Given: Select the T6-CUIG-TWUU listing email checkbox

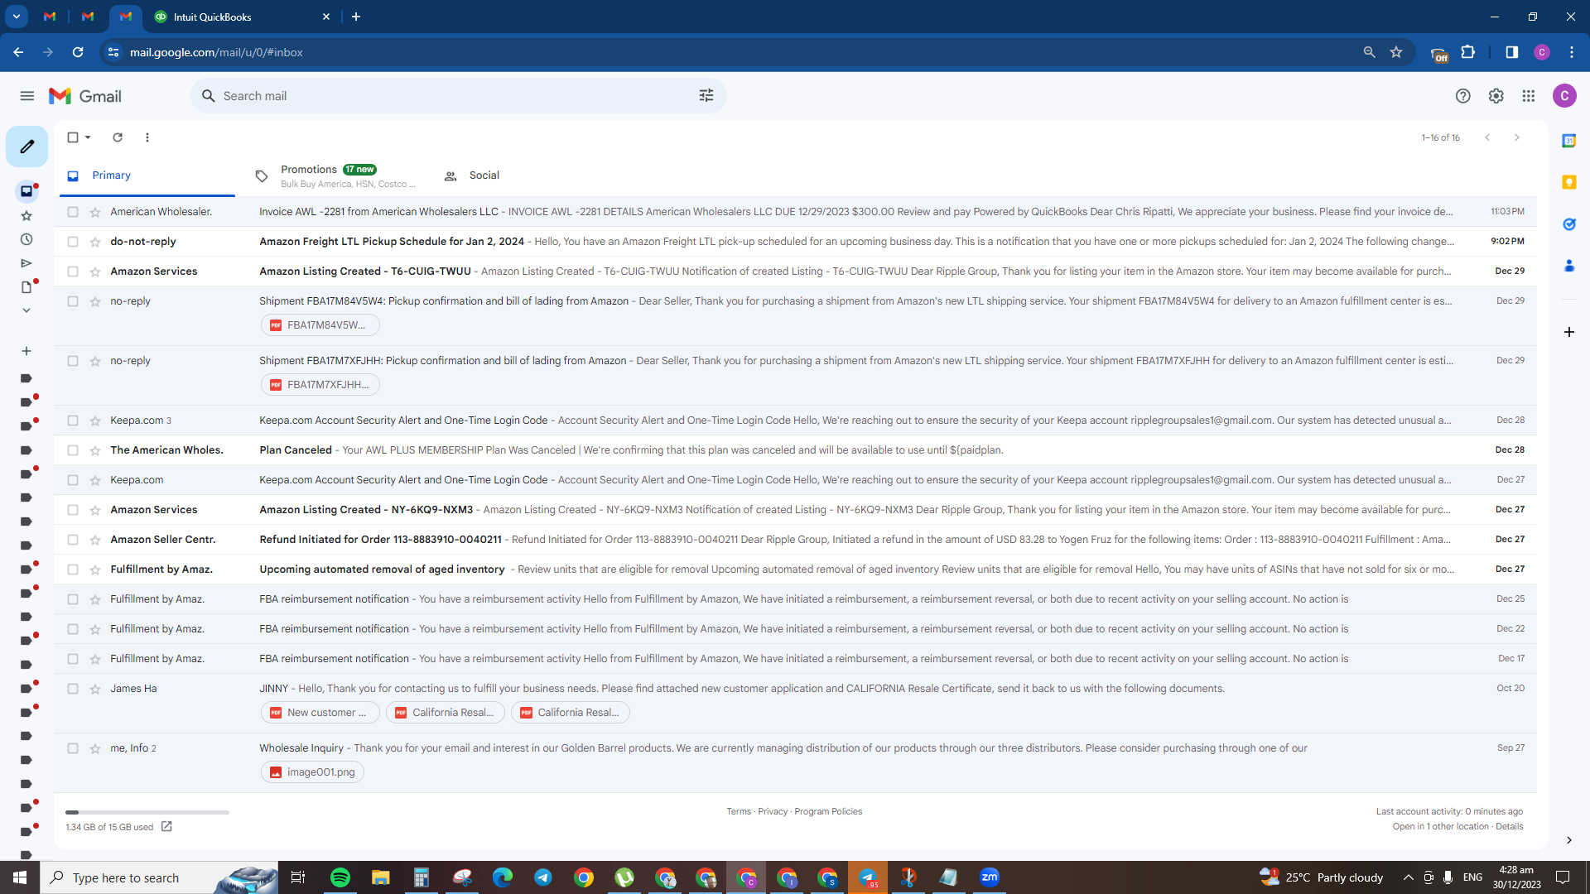Looking at the screenshot, I should click(x=73, y=272).
